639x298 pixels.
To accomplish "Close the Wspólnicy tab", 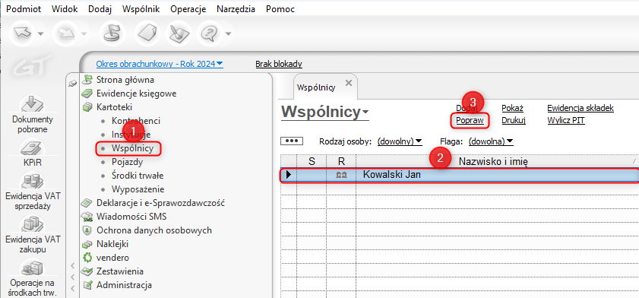I will pyautogui.click(x=349, y=83).
